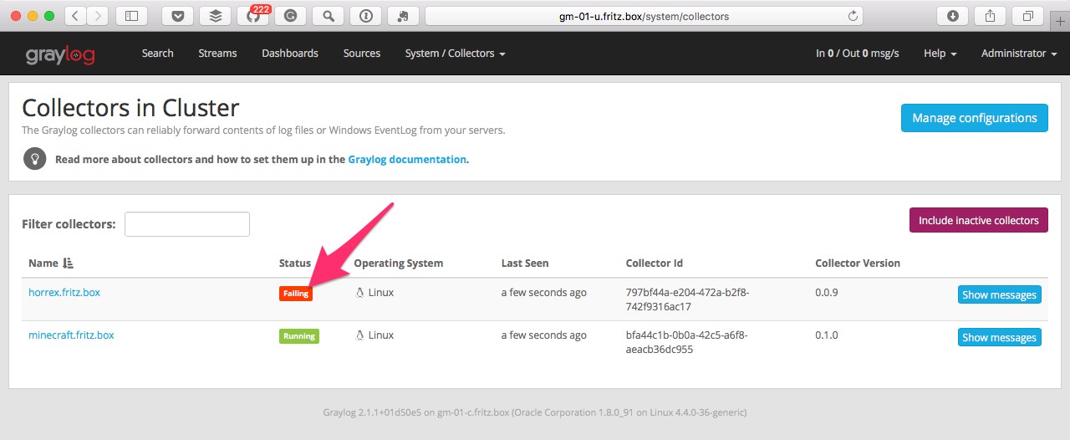Click the Safari address bar

click(644, 16)
